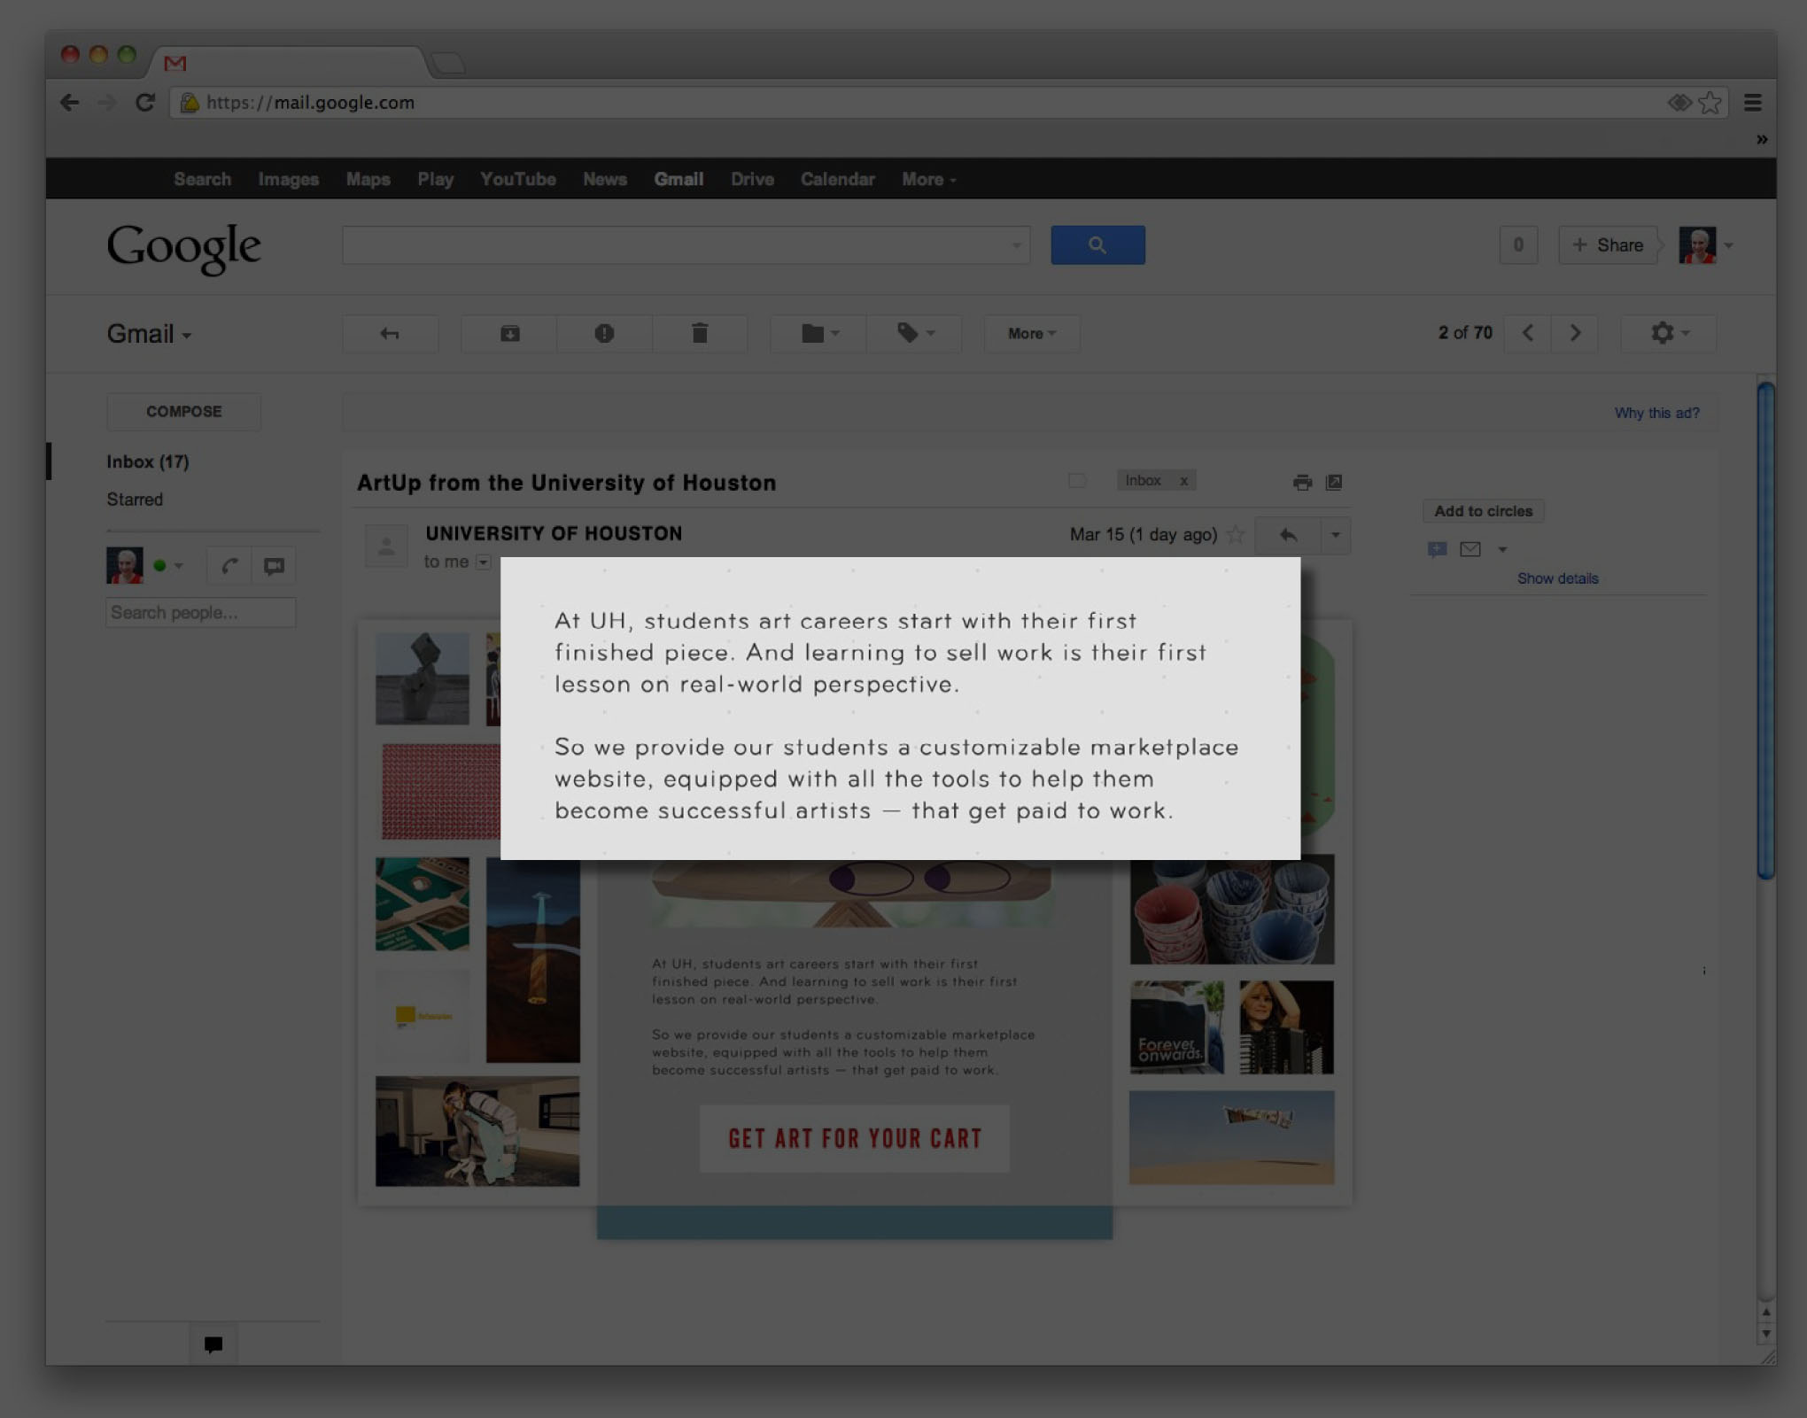Open the Labels tag menu
Screen dimensions: 1807x1418
pos(915,334)
